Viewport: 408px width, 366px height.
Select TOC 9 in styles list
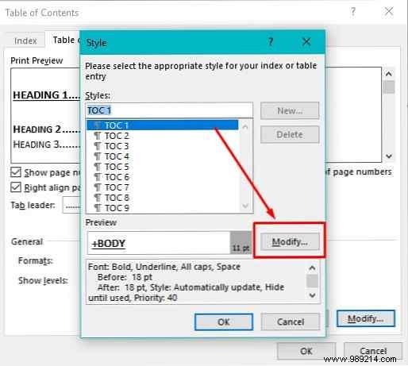coord(162,208)
